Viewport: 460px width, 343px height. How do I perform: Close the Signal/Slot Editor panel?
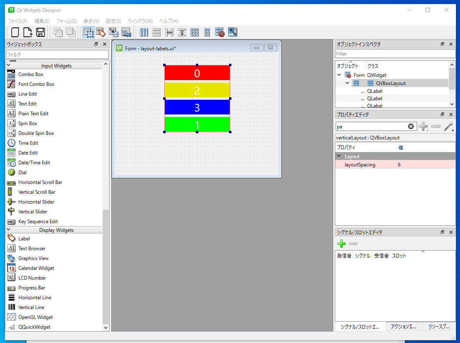tap(451, 232)
